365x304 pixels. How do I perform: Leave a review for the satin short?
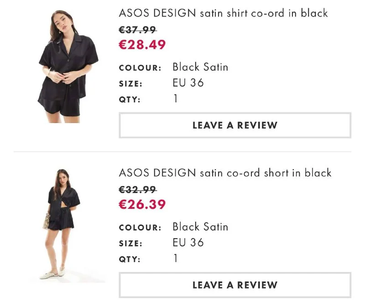pos(235,285)
